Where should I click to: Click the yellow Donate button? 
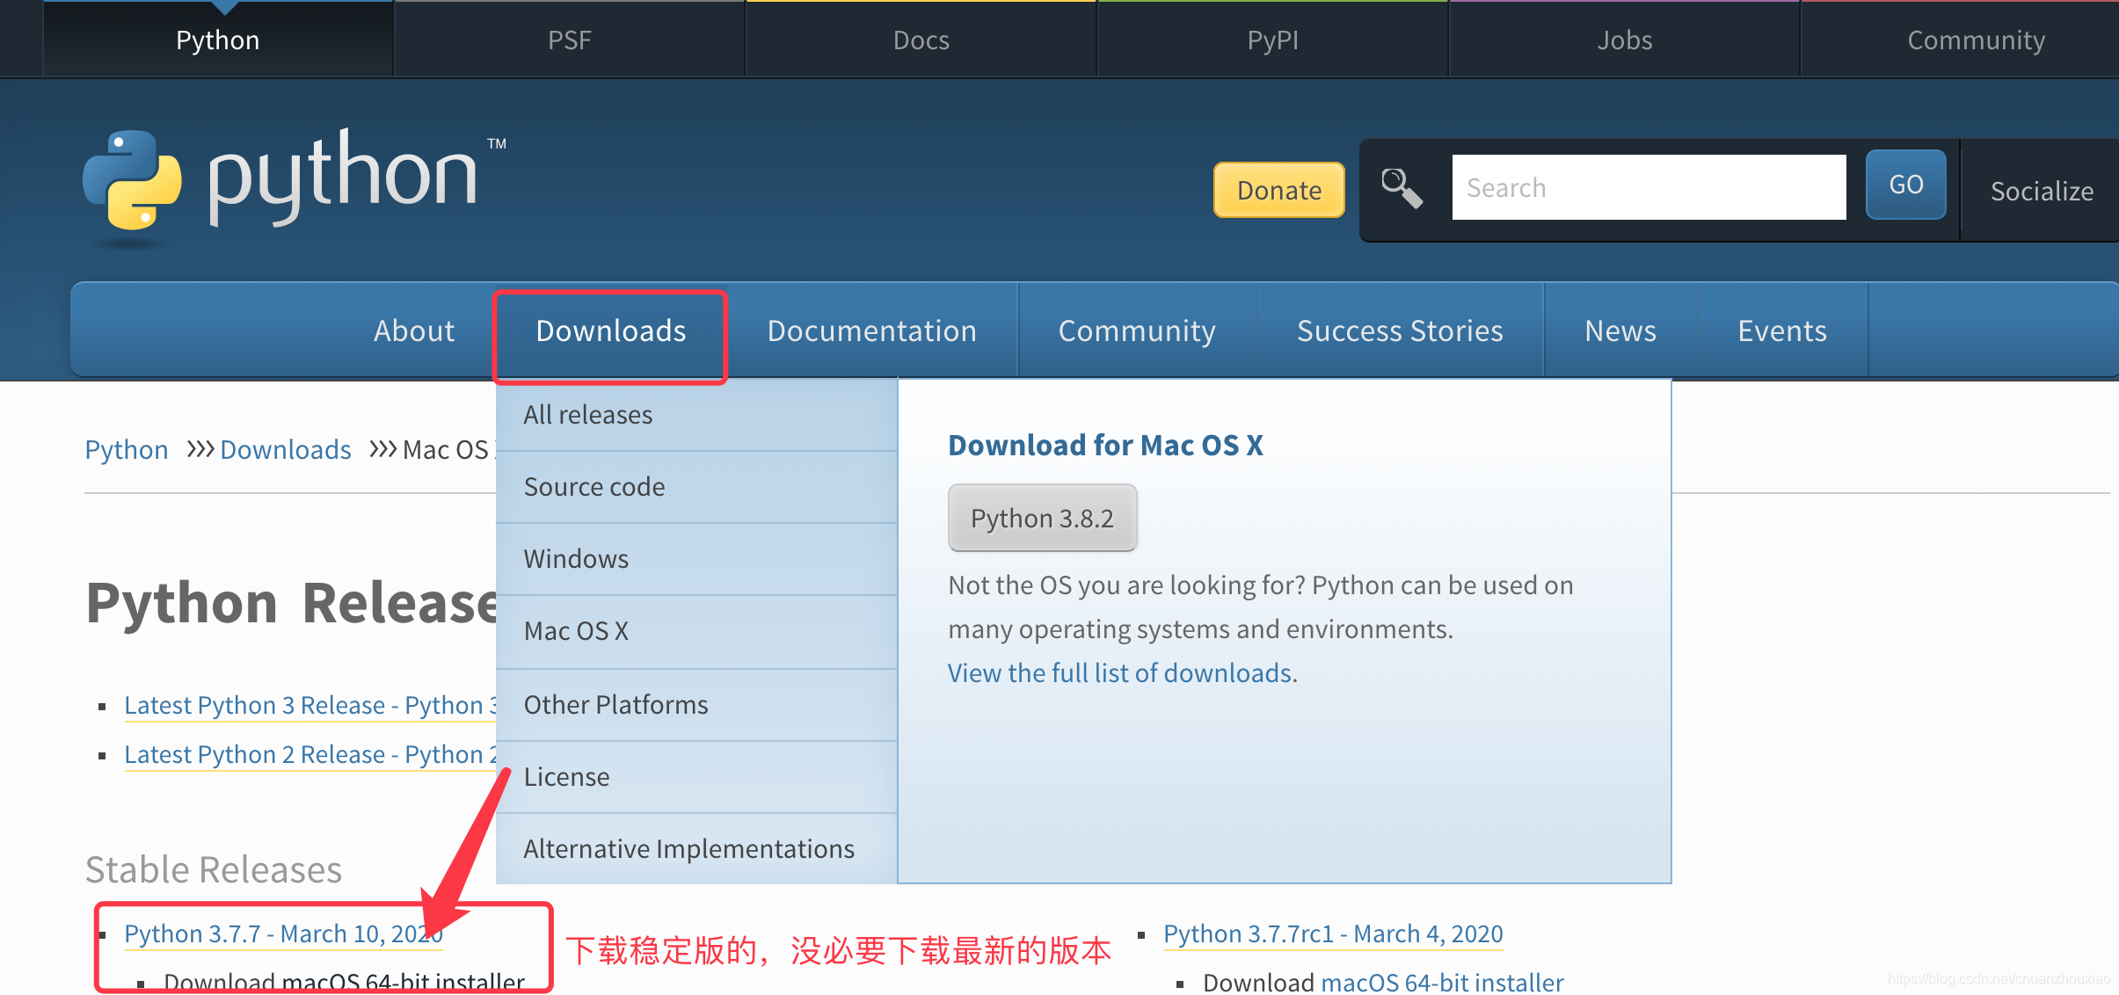pyautogui.click(x=1278, y=190)
